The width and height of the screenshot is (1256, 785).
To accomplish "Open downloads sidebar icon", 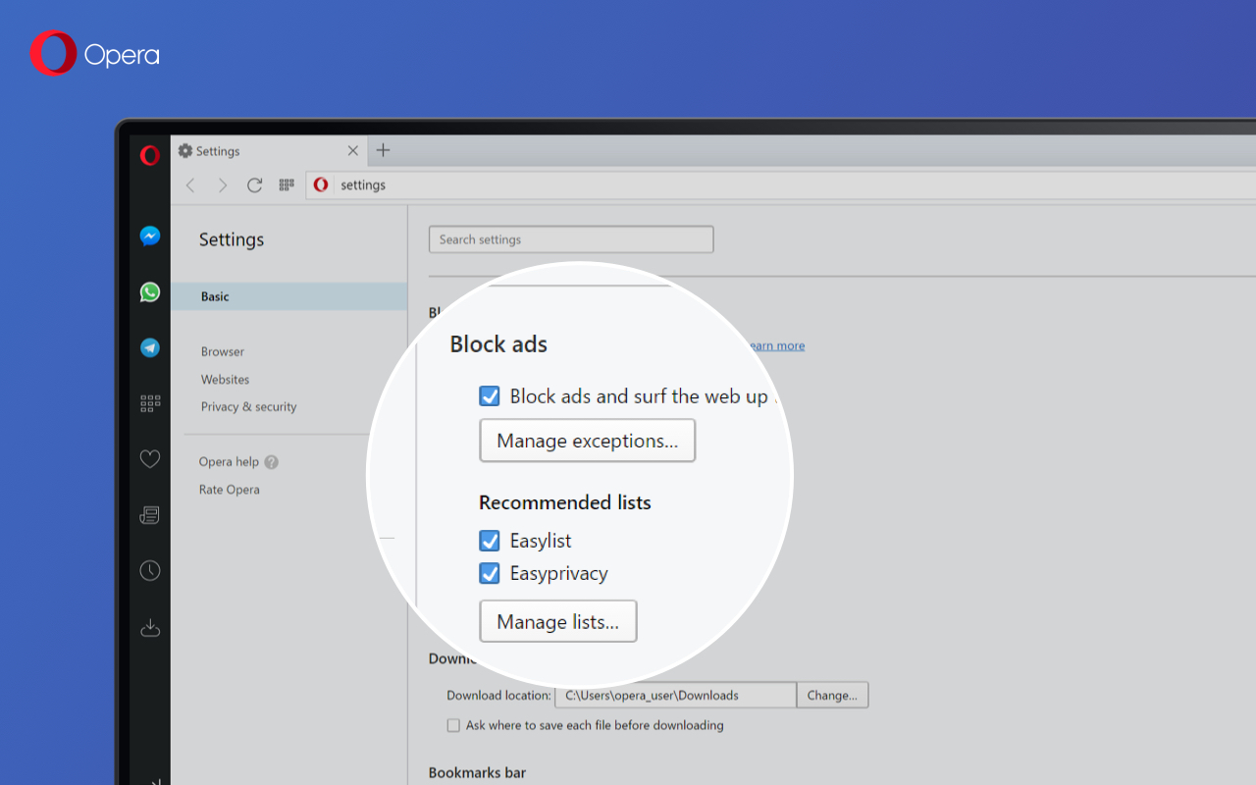I will (150, 628).
